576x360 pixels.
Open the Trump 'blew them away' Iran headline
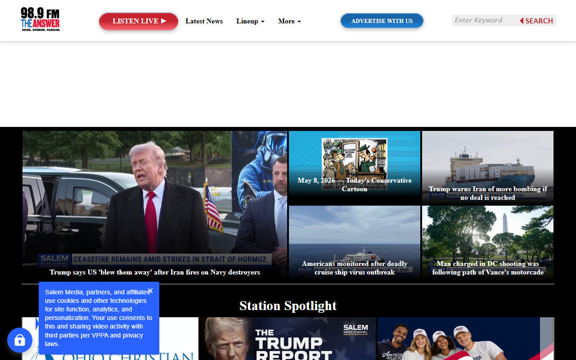point(155,272)
